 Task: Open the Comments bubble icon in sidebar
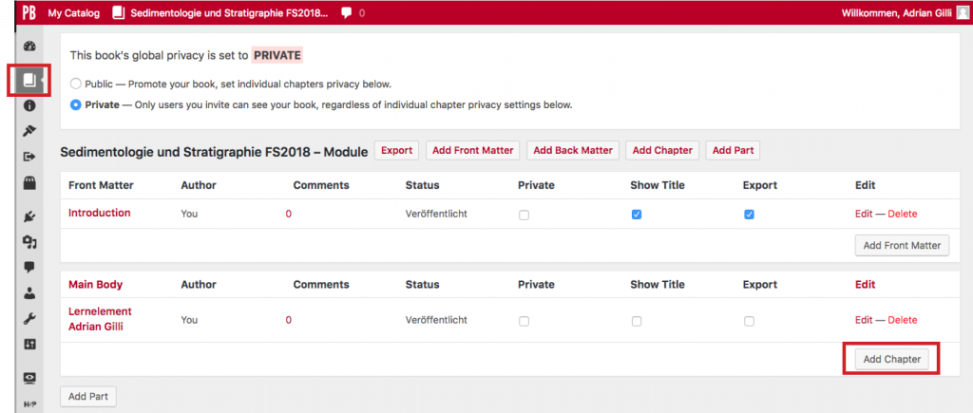29,268
